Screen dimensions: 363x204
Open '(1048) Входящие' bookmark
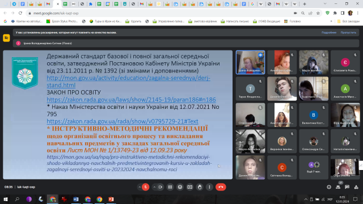(267, 22)
